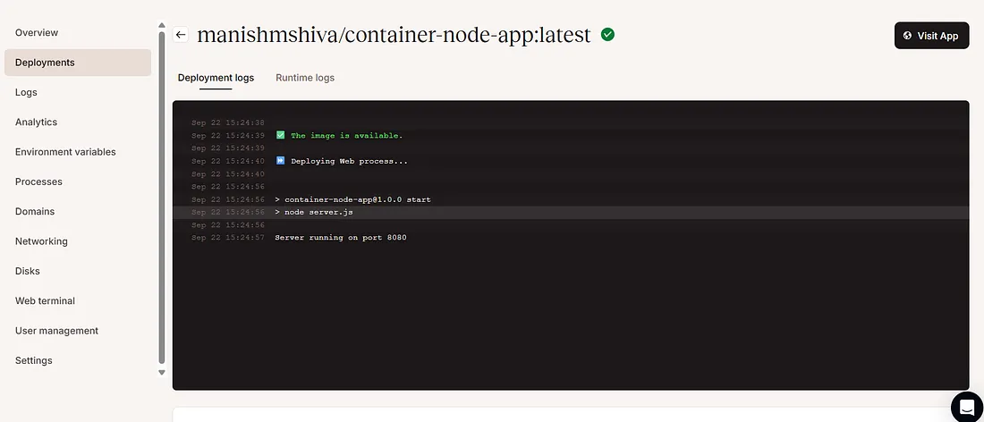The image size is (984, 422).
Task: Click the sidebar scroll down arrow
Action: [x=162, y=372]
